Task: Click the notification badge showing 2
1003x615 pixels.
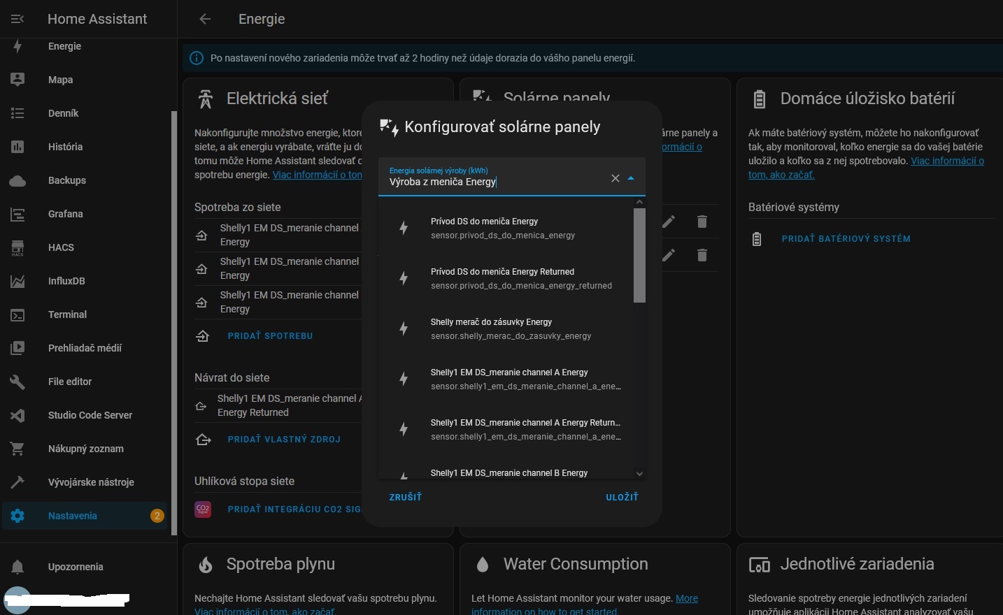Action: (157, 516)
